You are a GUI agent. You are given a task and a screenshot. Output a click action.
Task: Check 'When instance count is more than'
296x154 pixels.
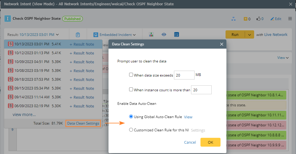coord(131,90)
